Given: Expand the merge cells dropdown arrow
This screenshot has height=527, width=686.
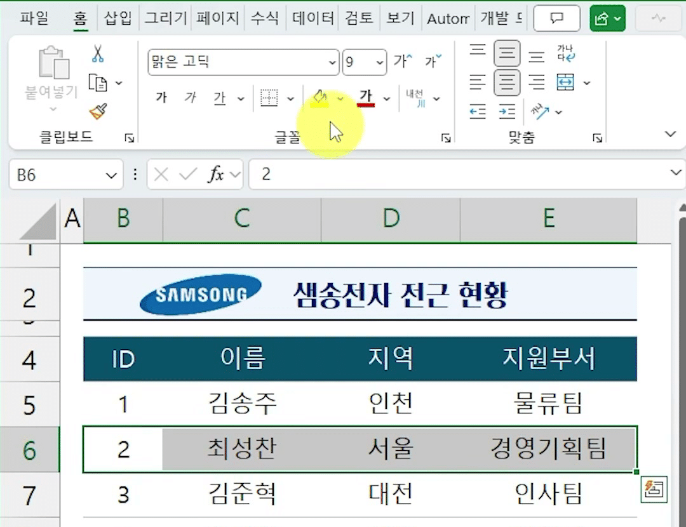Looking at the screenshot, I should click(587, 83).
